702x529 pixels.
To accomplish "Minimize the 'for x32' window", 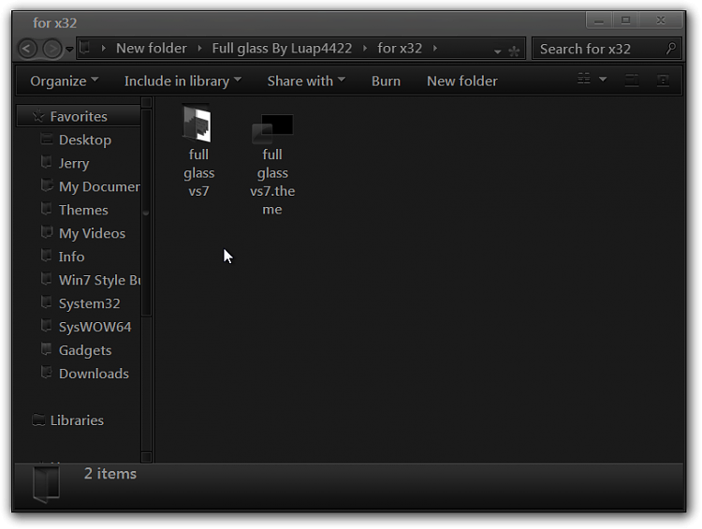I will pos(599,21).
